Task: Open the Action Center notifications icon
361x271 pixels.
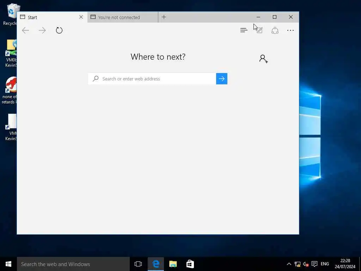Action: (314, 264)
